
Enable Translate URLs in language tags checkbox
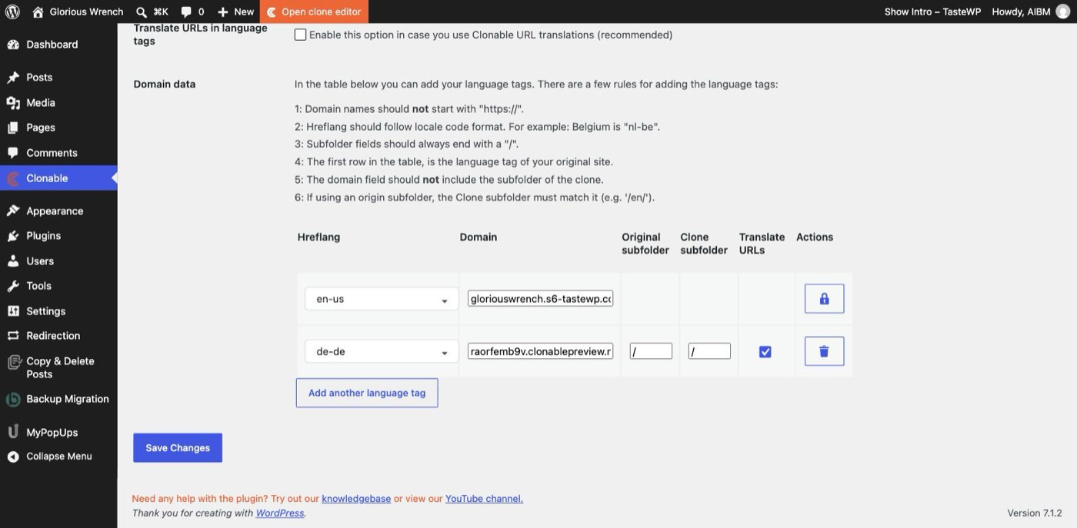pos(301,35)
